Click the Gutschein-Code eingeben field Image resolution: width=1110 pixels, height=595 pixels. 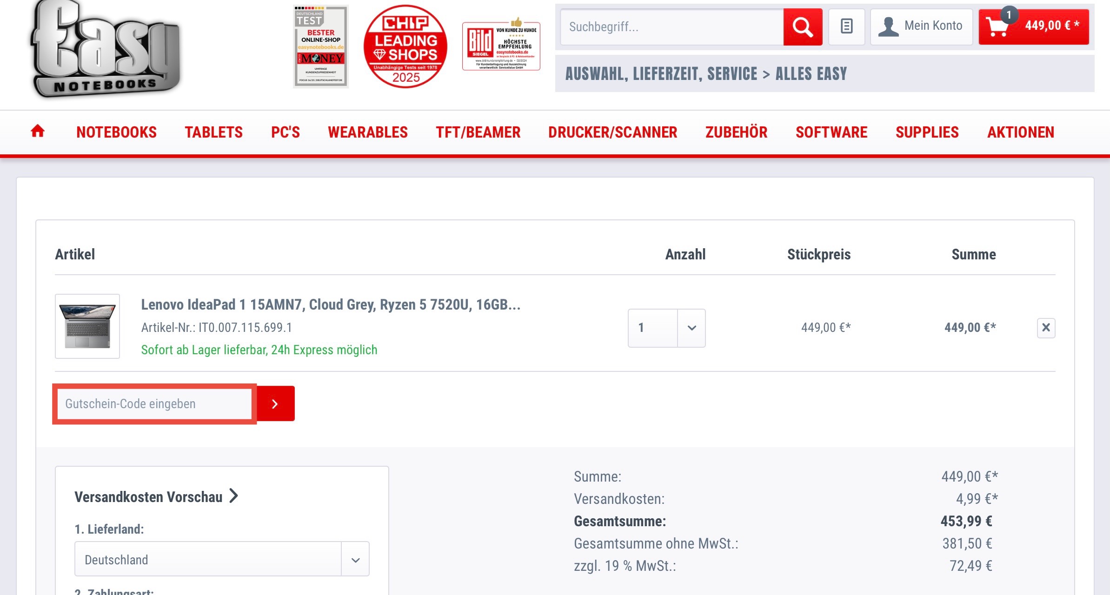coord(154,403)
